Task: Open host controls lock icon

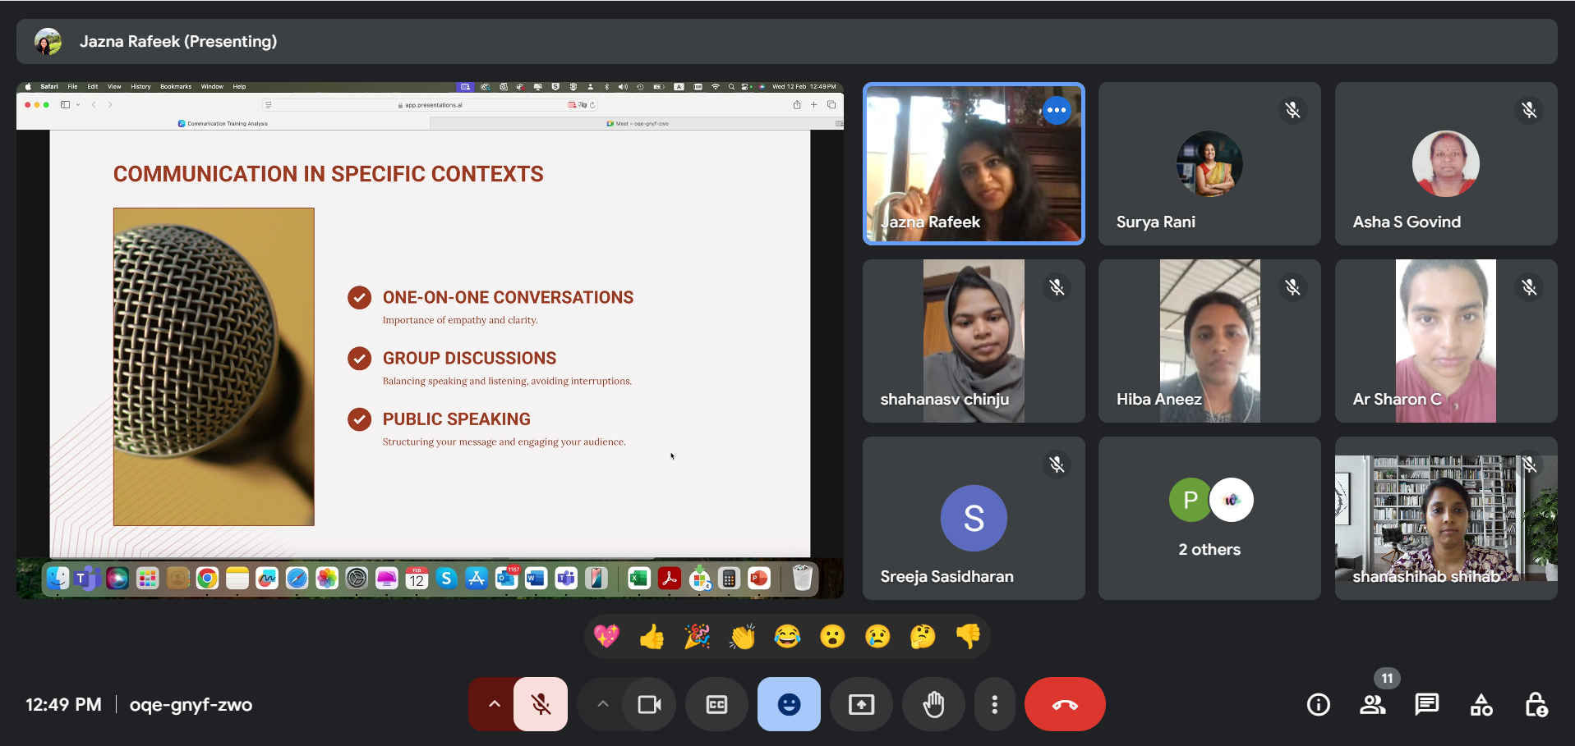Action: coord(1536,704)
